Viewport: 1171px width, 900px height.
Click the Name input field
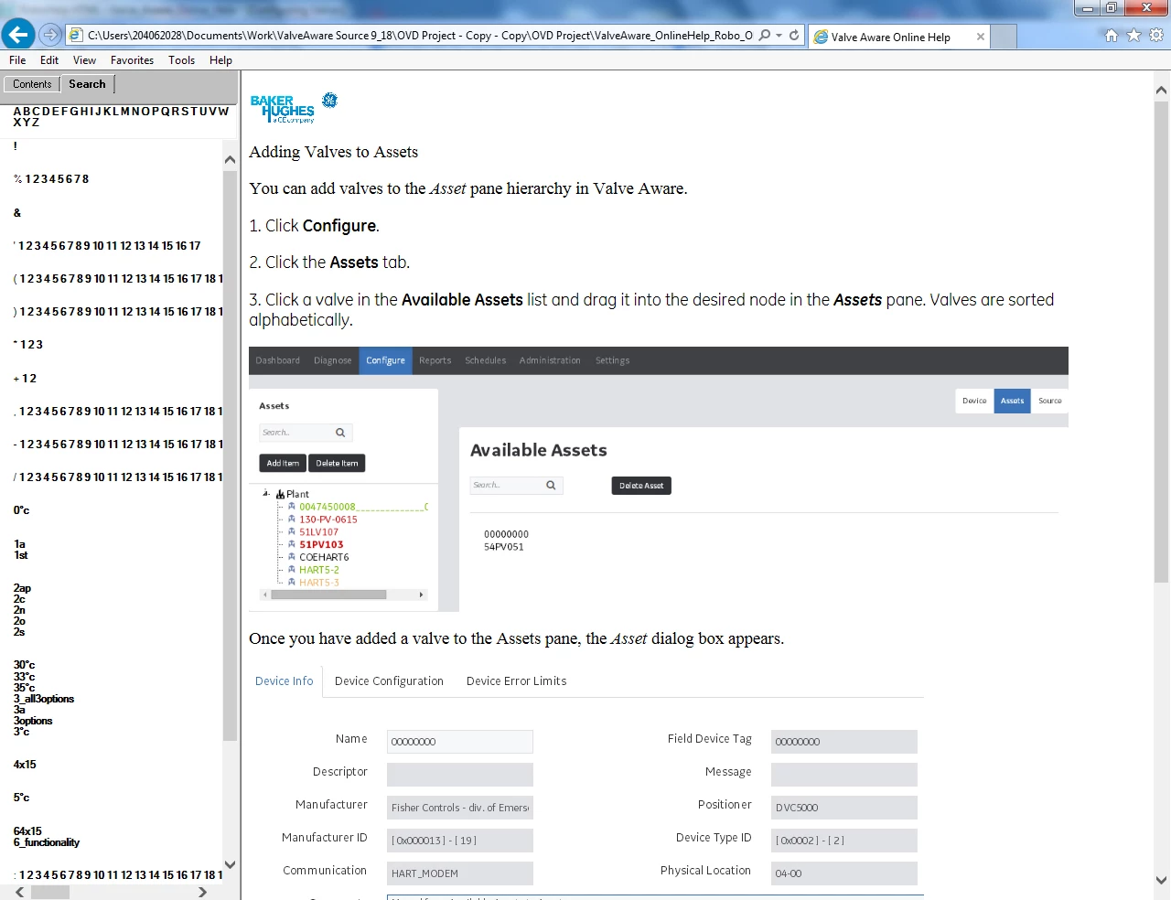tap(460, 742)
